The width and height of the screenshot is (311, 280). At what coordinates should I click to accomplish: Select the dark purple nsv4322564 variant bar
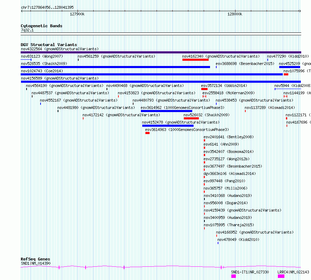pos(161,52)
